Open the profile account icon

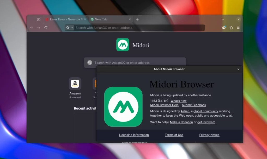[224, 28]
